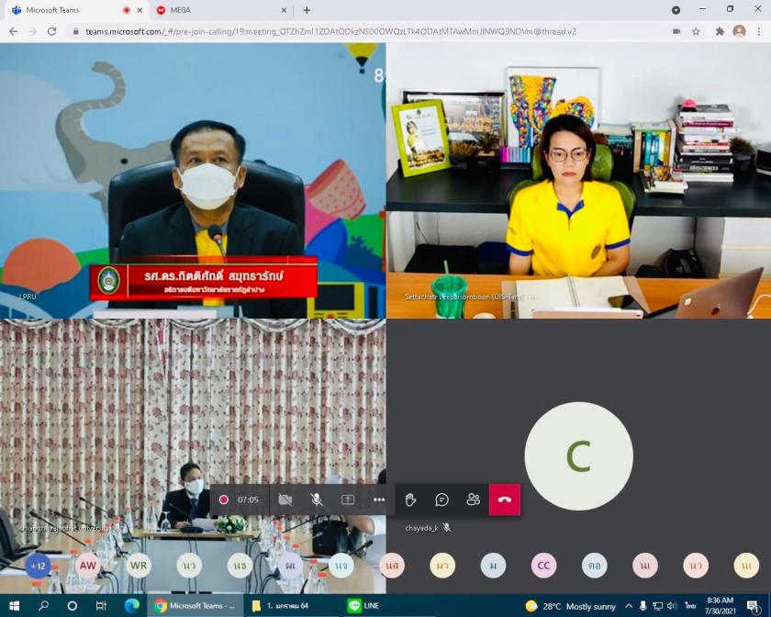Image resolution: width=771 pixels, height=617 pixels.
Task: Unmute the microphone in meeting toolbar
Action: (317, 499)
